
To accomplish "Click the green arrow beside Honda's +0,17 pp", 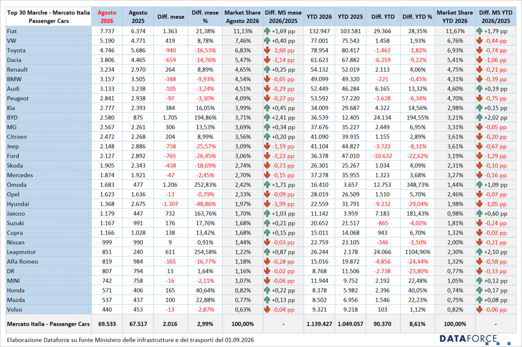I will (479, 291).
